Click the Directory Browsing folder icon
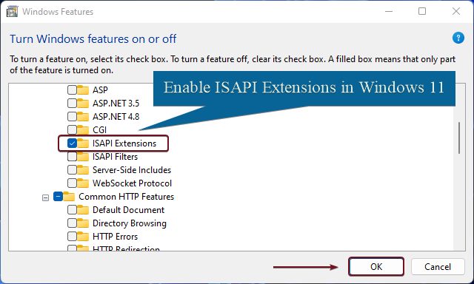Image resolution: width=474 pixels, height=284 pixels. pyautogui.click(x=83, y=223)
